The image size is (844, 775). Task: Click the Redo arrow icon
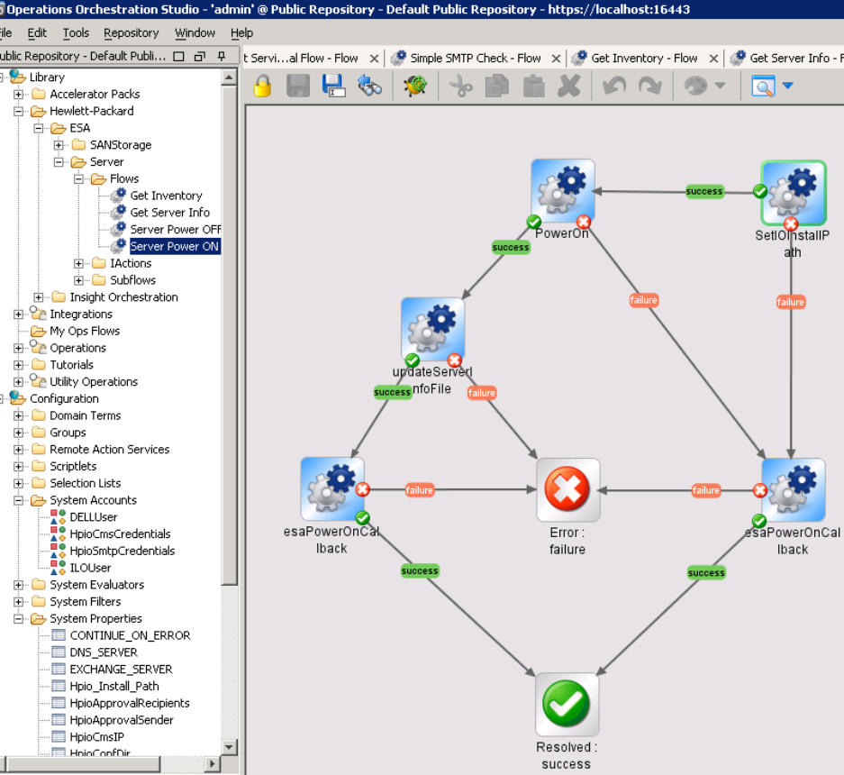click(x=649, y=86)
